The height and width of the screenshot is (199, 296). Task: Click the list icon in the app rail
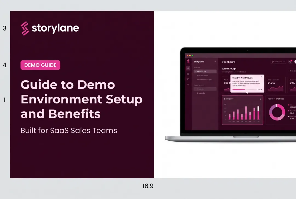click(x=188, y=85)
